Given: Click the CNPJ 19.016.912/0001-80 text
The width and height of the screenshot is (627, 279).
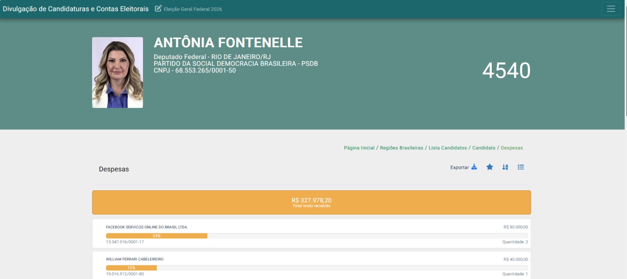Looking at the screenshot, I should (125, 274).
